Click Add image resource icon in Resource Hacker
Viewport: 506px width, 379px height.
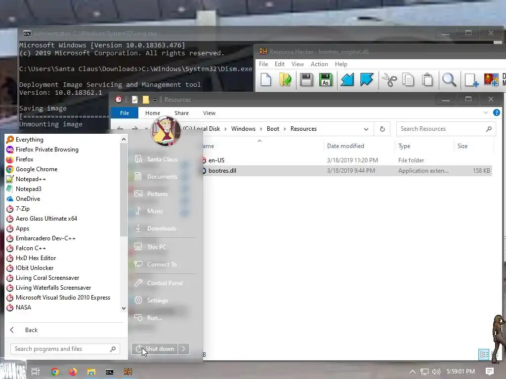491,79
